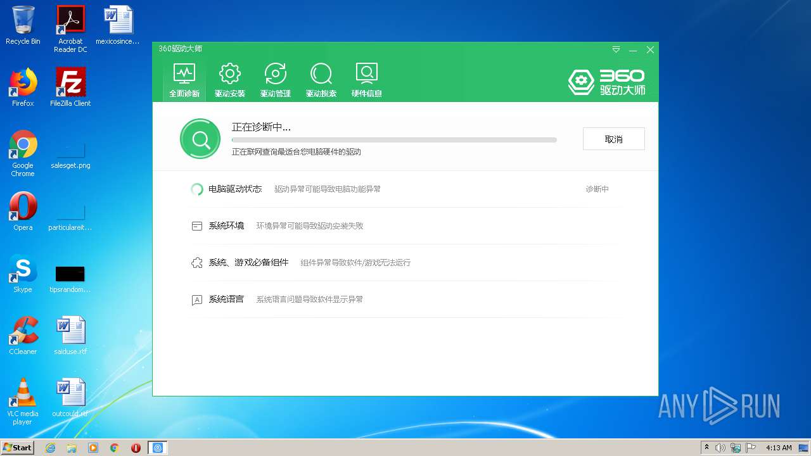
Task: Click 系统语言问题导致软件显示异常 description
Action: pyautogui.click(x=310, y=299)
